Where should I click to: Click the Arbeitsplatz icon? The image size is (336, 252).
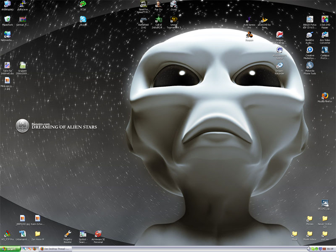(7, 4)
